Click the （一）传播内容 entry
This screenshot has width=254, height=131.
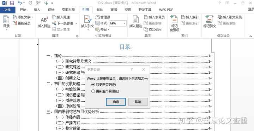click(133, 117)
